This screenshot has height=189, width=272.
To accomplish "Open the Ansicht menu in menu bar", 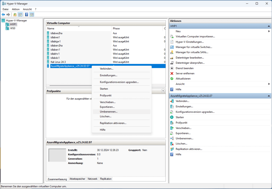I will point(27,9).
